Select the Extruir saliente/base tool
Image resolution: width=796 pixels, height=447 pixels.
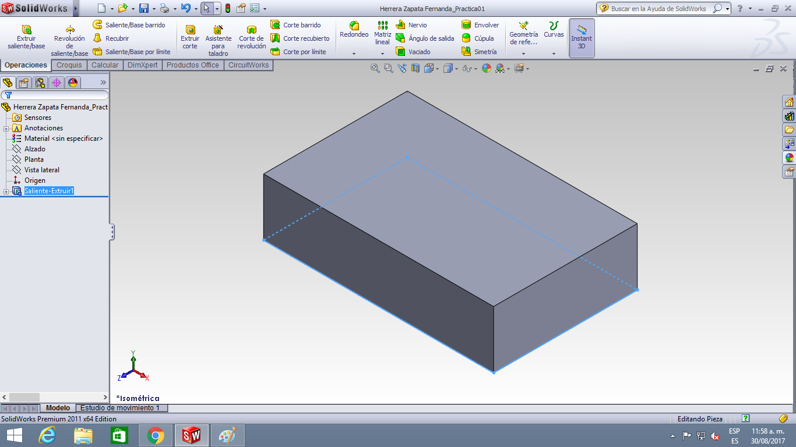[25, 38]
